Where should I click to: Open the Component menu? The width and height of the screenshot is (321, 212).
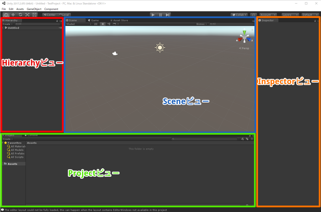click(51, 9)
